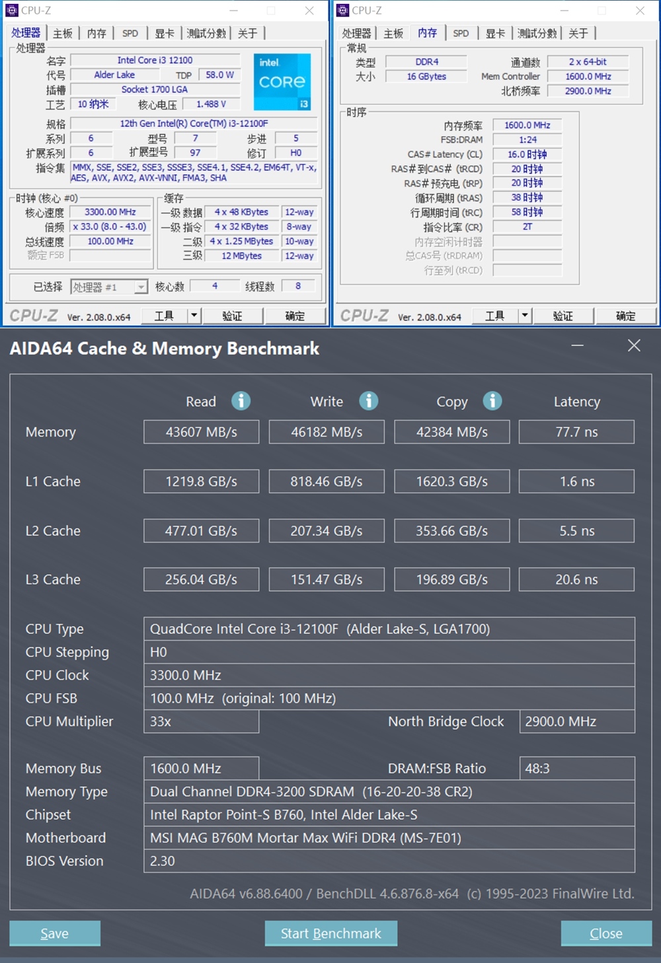
Task: Open the 内存 tab in the CPU-Z processor window
Action: coord(97,33)
